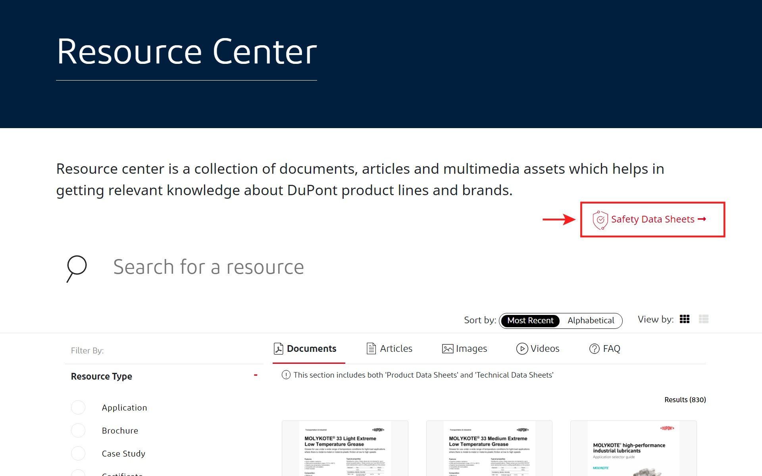Select the Application resource type filter
The height and width of the screenshot is (476, 762).
[78, 407]
